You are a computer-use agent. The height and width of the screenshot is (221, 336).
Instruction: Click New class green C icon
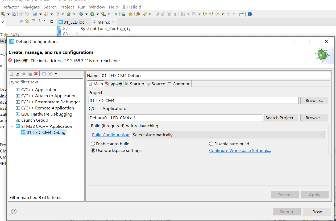(69, 14)
